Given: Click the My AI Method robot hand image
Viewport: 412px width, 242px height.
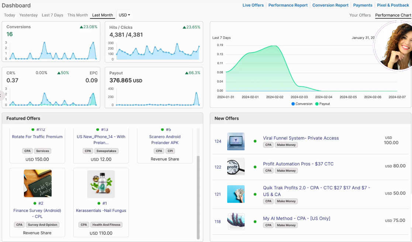Looking at the screenshot, I should tap(236, 221).
